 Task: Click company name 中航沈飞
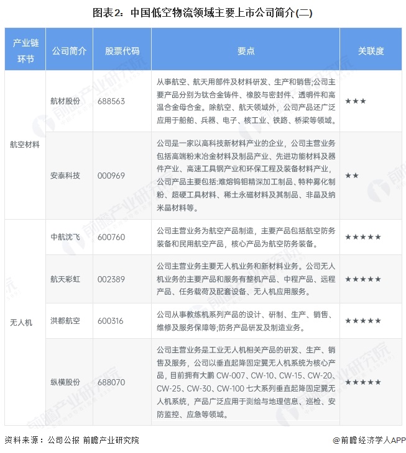pos(65,237)
